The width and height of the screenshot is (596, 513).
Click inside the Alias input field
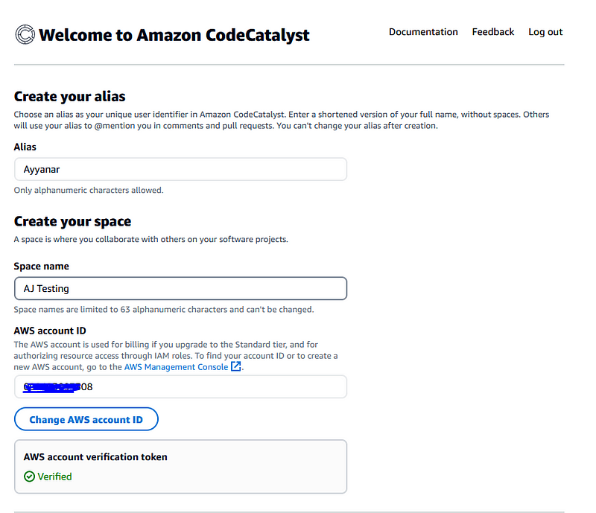click(x=180, y=169)
